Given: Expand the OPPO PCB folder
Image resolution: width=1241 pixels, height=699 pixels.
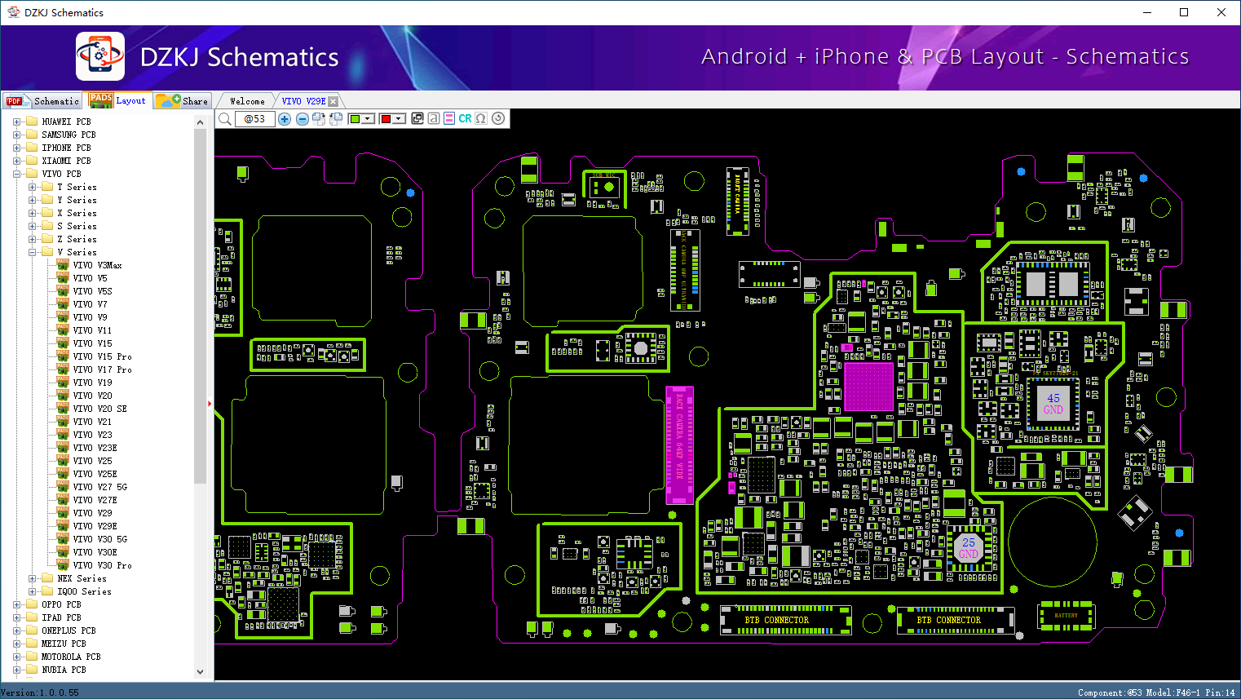Looking at the screenshot, I should 16,604.
